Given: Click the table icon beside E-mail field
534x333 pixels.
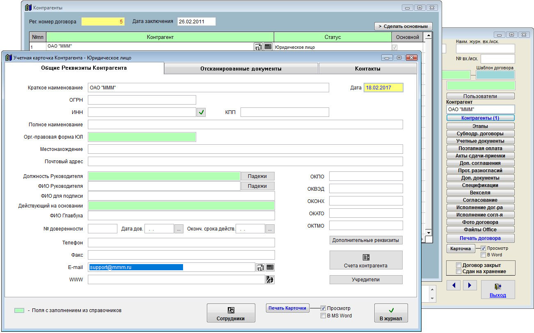Looking at the screenshot, I should (x=270, y=267).
